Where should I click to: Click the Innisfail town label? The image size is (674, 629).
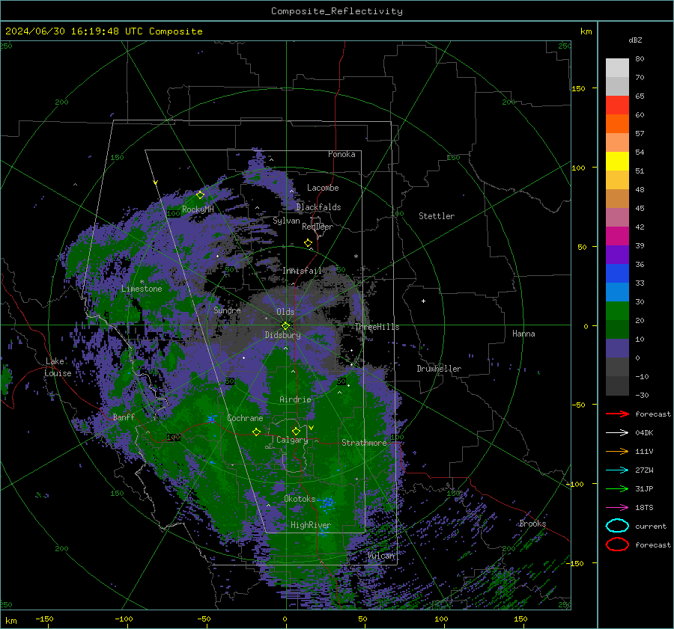pyautogui.click(x=302, y=271)
